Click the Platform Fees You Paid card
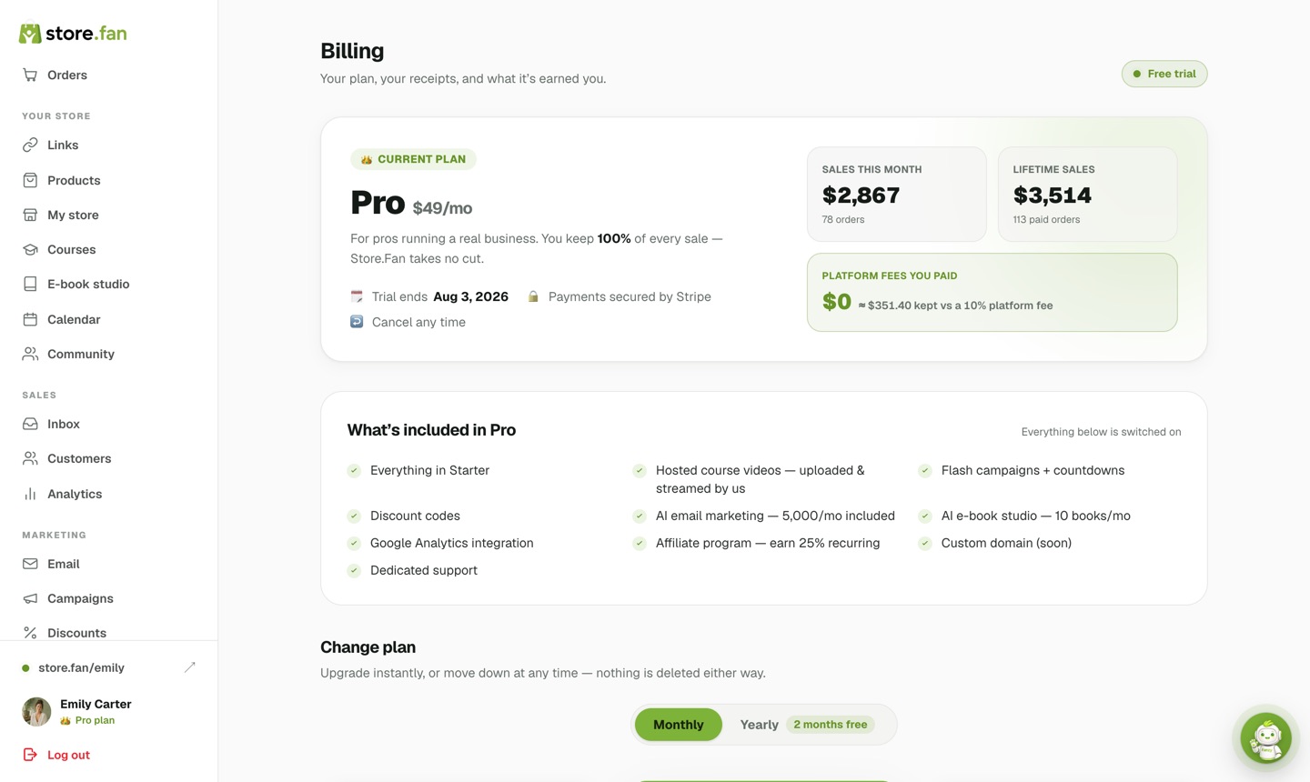Viewport: 1310px width, 782px height. (x=993, y=293)
